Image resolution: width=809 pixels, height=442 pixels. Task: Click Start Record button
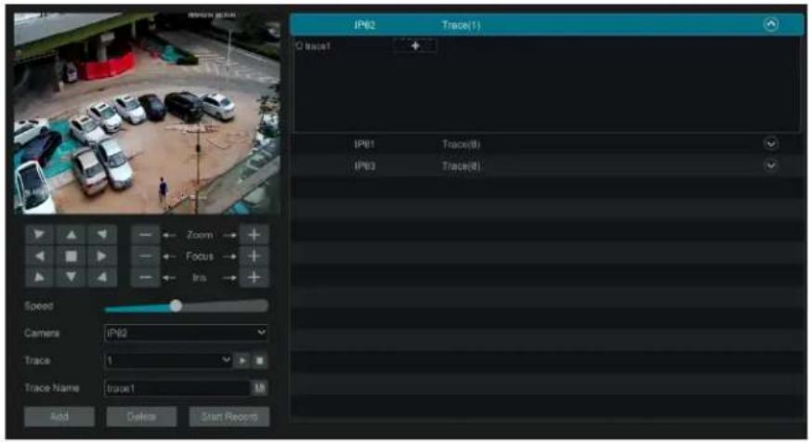tap(229, 416)
